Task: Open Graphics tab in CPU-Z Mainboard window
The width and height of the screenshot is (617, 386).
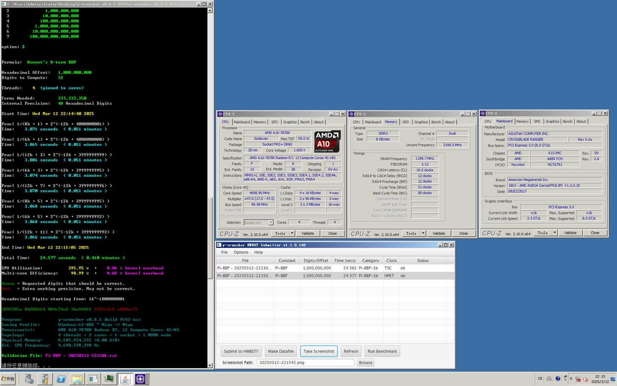Action: (x=552, y=122)
